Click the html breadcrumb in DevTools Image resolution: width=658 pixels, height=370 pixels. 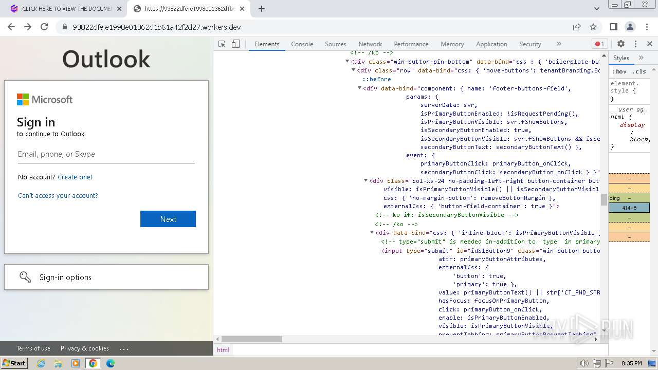[223, 349]
